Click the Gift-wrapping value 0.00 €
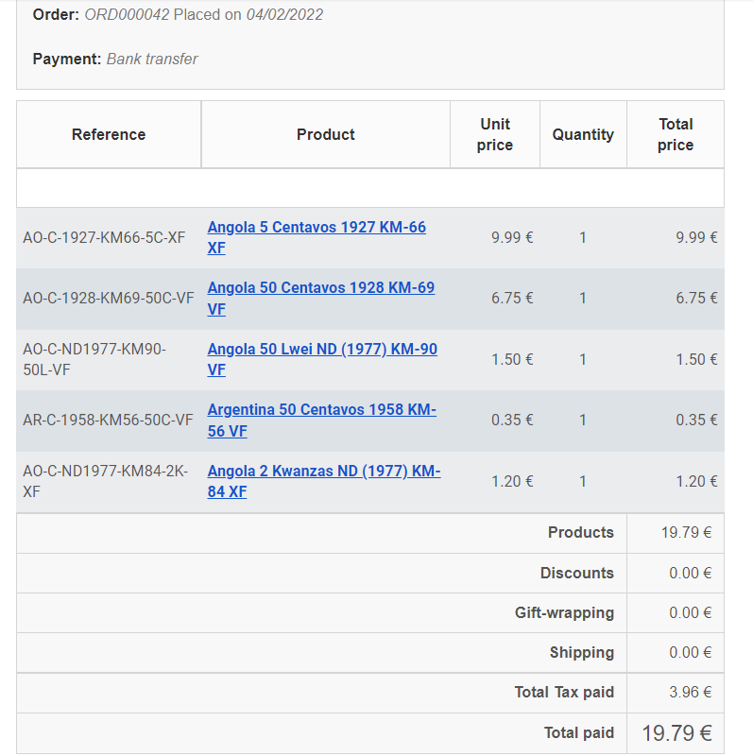This screenshot has width=753, height=756. point(690,612)
